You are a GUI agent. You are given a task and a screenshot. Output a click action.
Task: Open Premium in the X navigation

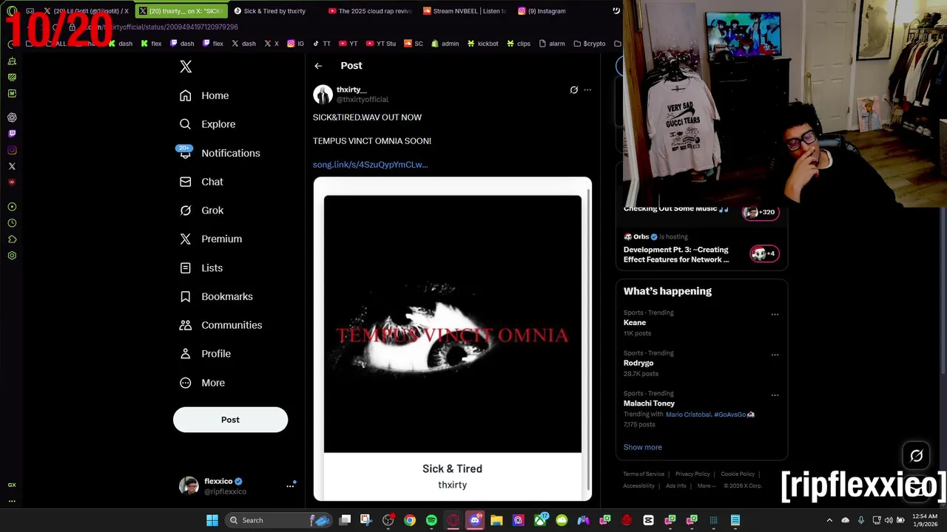pos(211,239)
